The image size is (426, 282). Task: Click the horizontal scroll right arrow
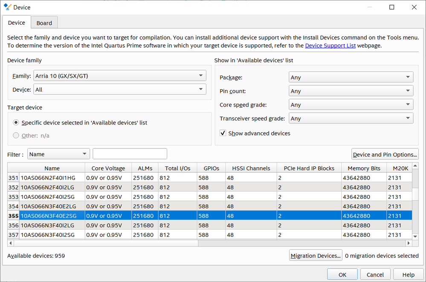click(x=409, y=243)
